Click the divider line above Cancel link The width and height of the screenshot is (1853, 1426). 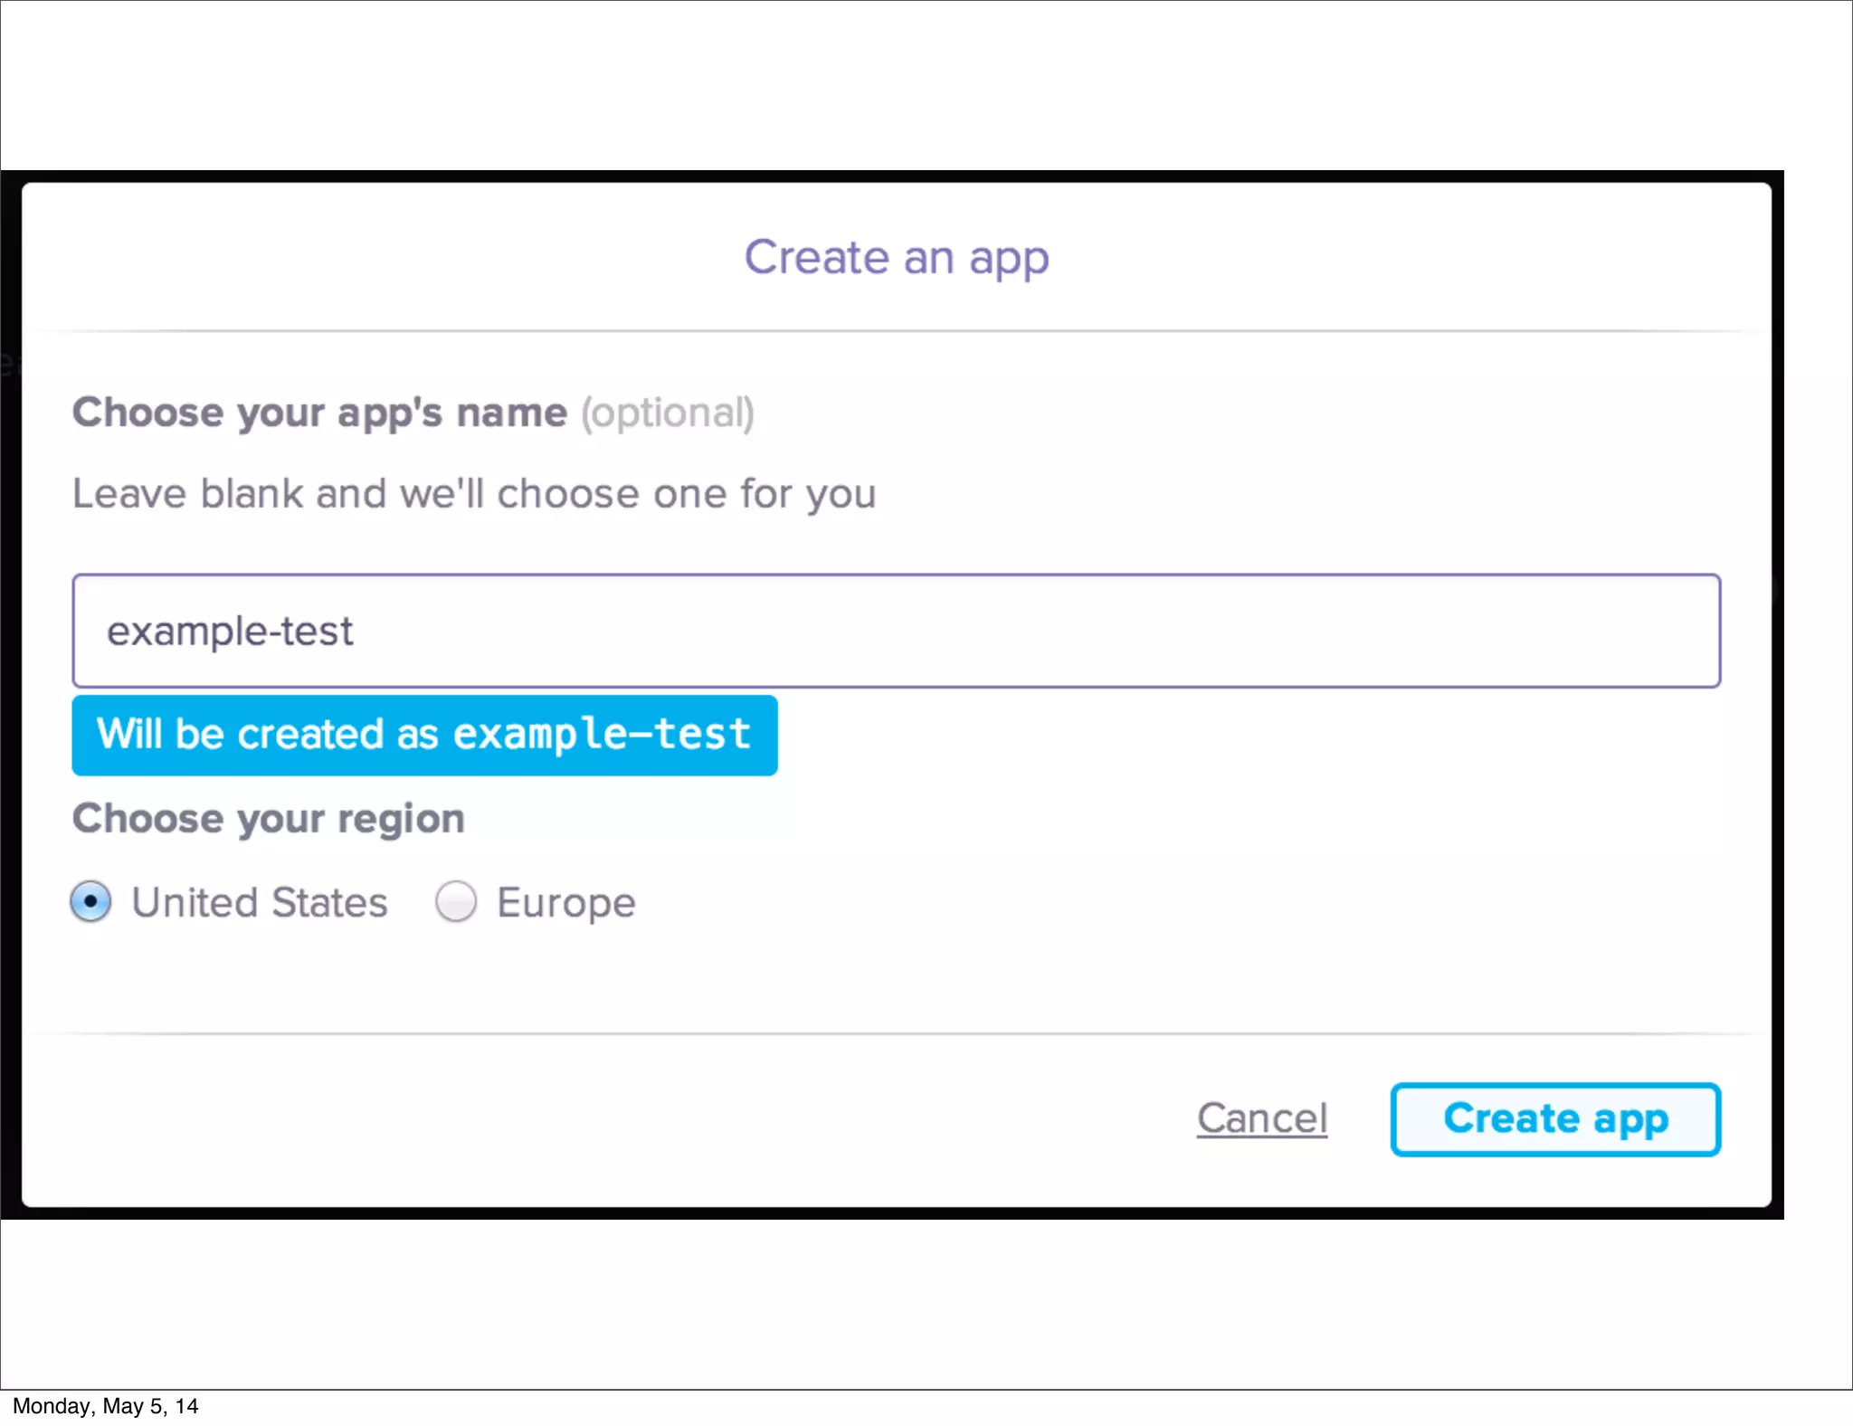tap(896, 1033)
